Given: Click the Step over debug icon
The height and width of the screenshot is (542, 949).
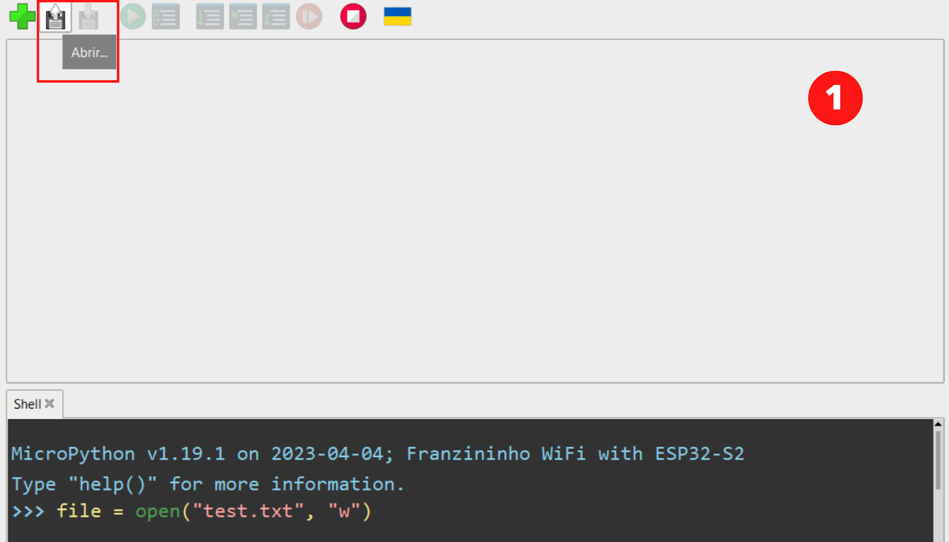Looking at the screenshot, I should tap(210, 17).
